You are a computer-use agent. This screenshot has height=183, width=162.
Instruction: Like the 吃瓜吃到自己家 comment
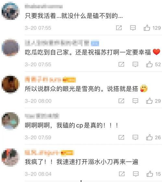pos(149,64)
